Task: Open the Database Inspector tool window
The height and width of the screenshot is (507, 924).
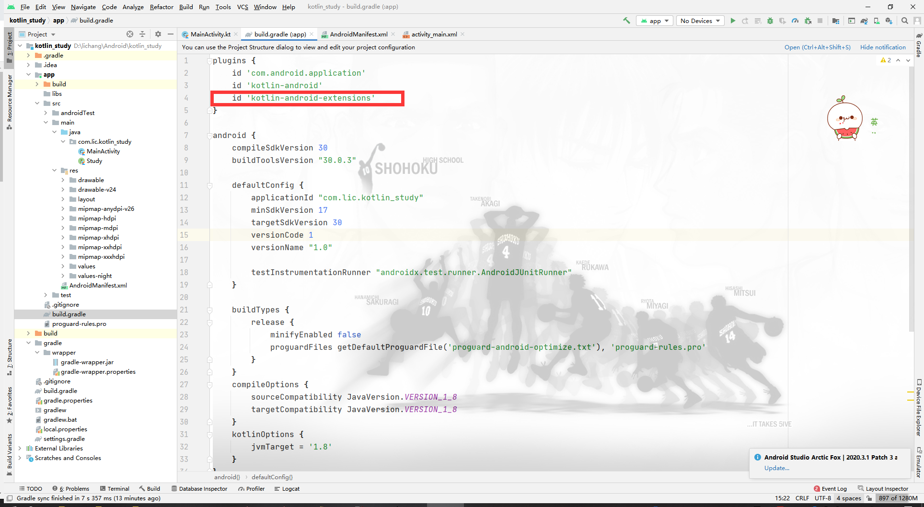Action: 199,489
